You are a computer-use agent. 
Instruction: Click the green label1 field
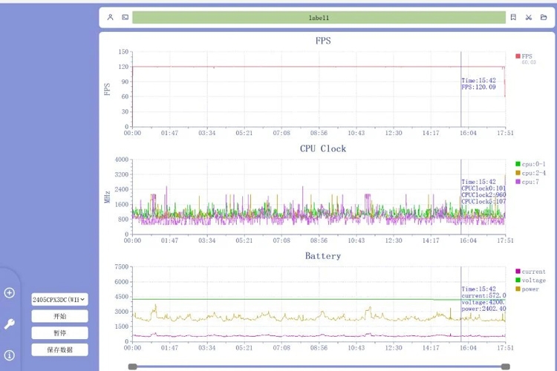click(x=319, y=17)
